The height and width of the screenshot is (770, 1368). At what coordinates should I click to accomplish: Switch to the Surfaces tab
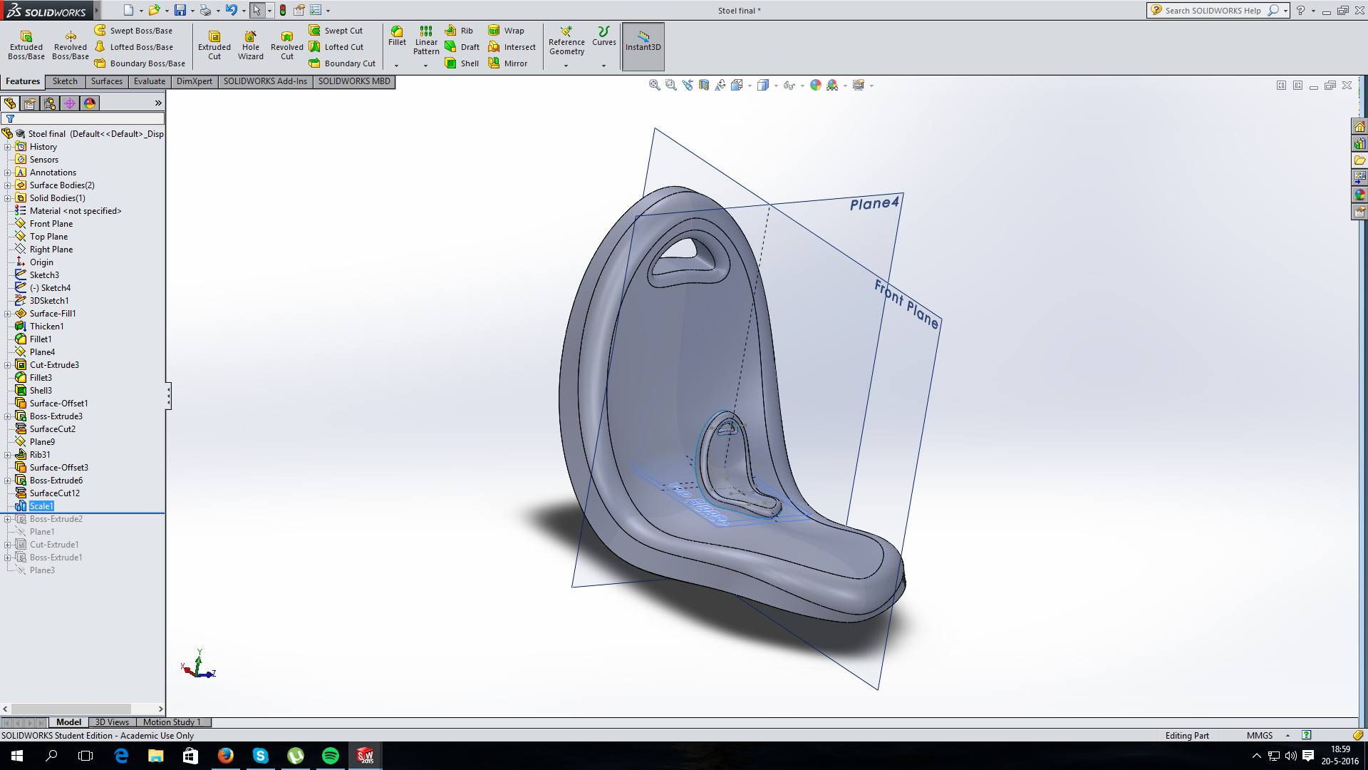click(106, 81)
